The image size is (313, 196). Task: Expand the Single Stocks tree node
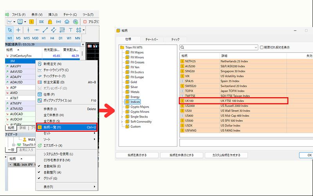(x=122, y=116)
